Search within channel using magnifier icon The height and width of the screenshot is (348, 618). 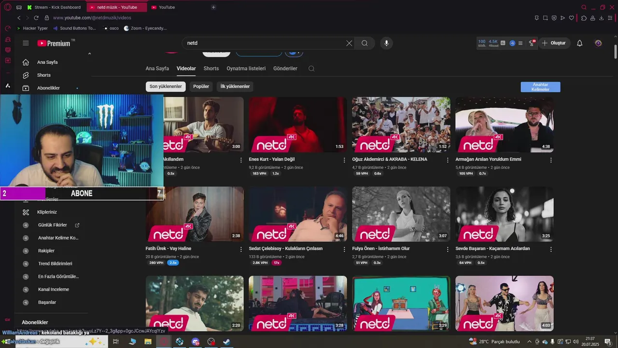pyautogui.click(x=311, y=69)
